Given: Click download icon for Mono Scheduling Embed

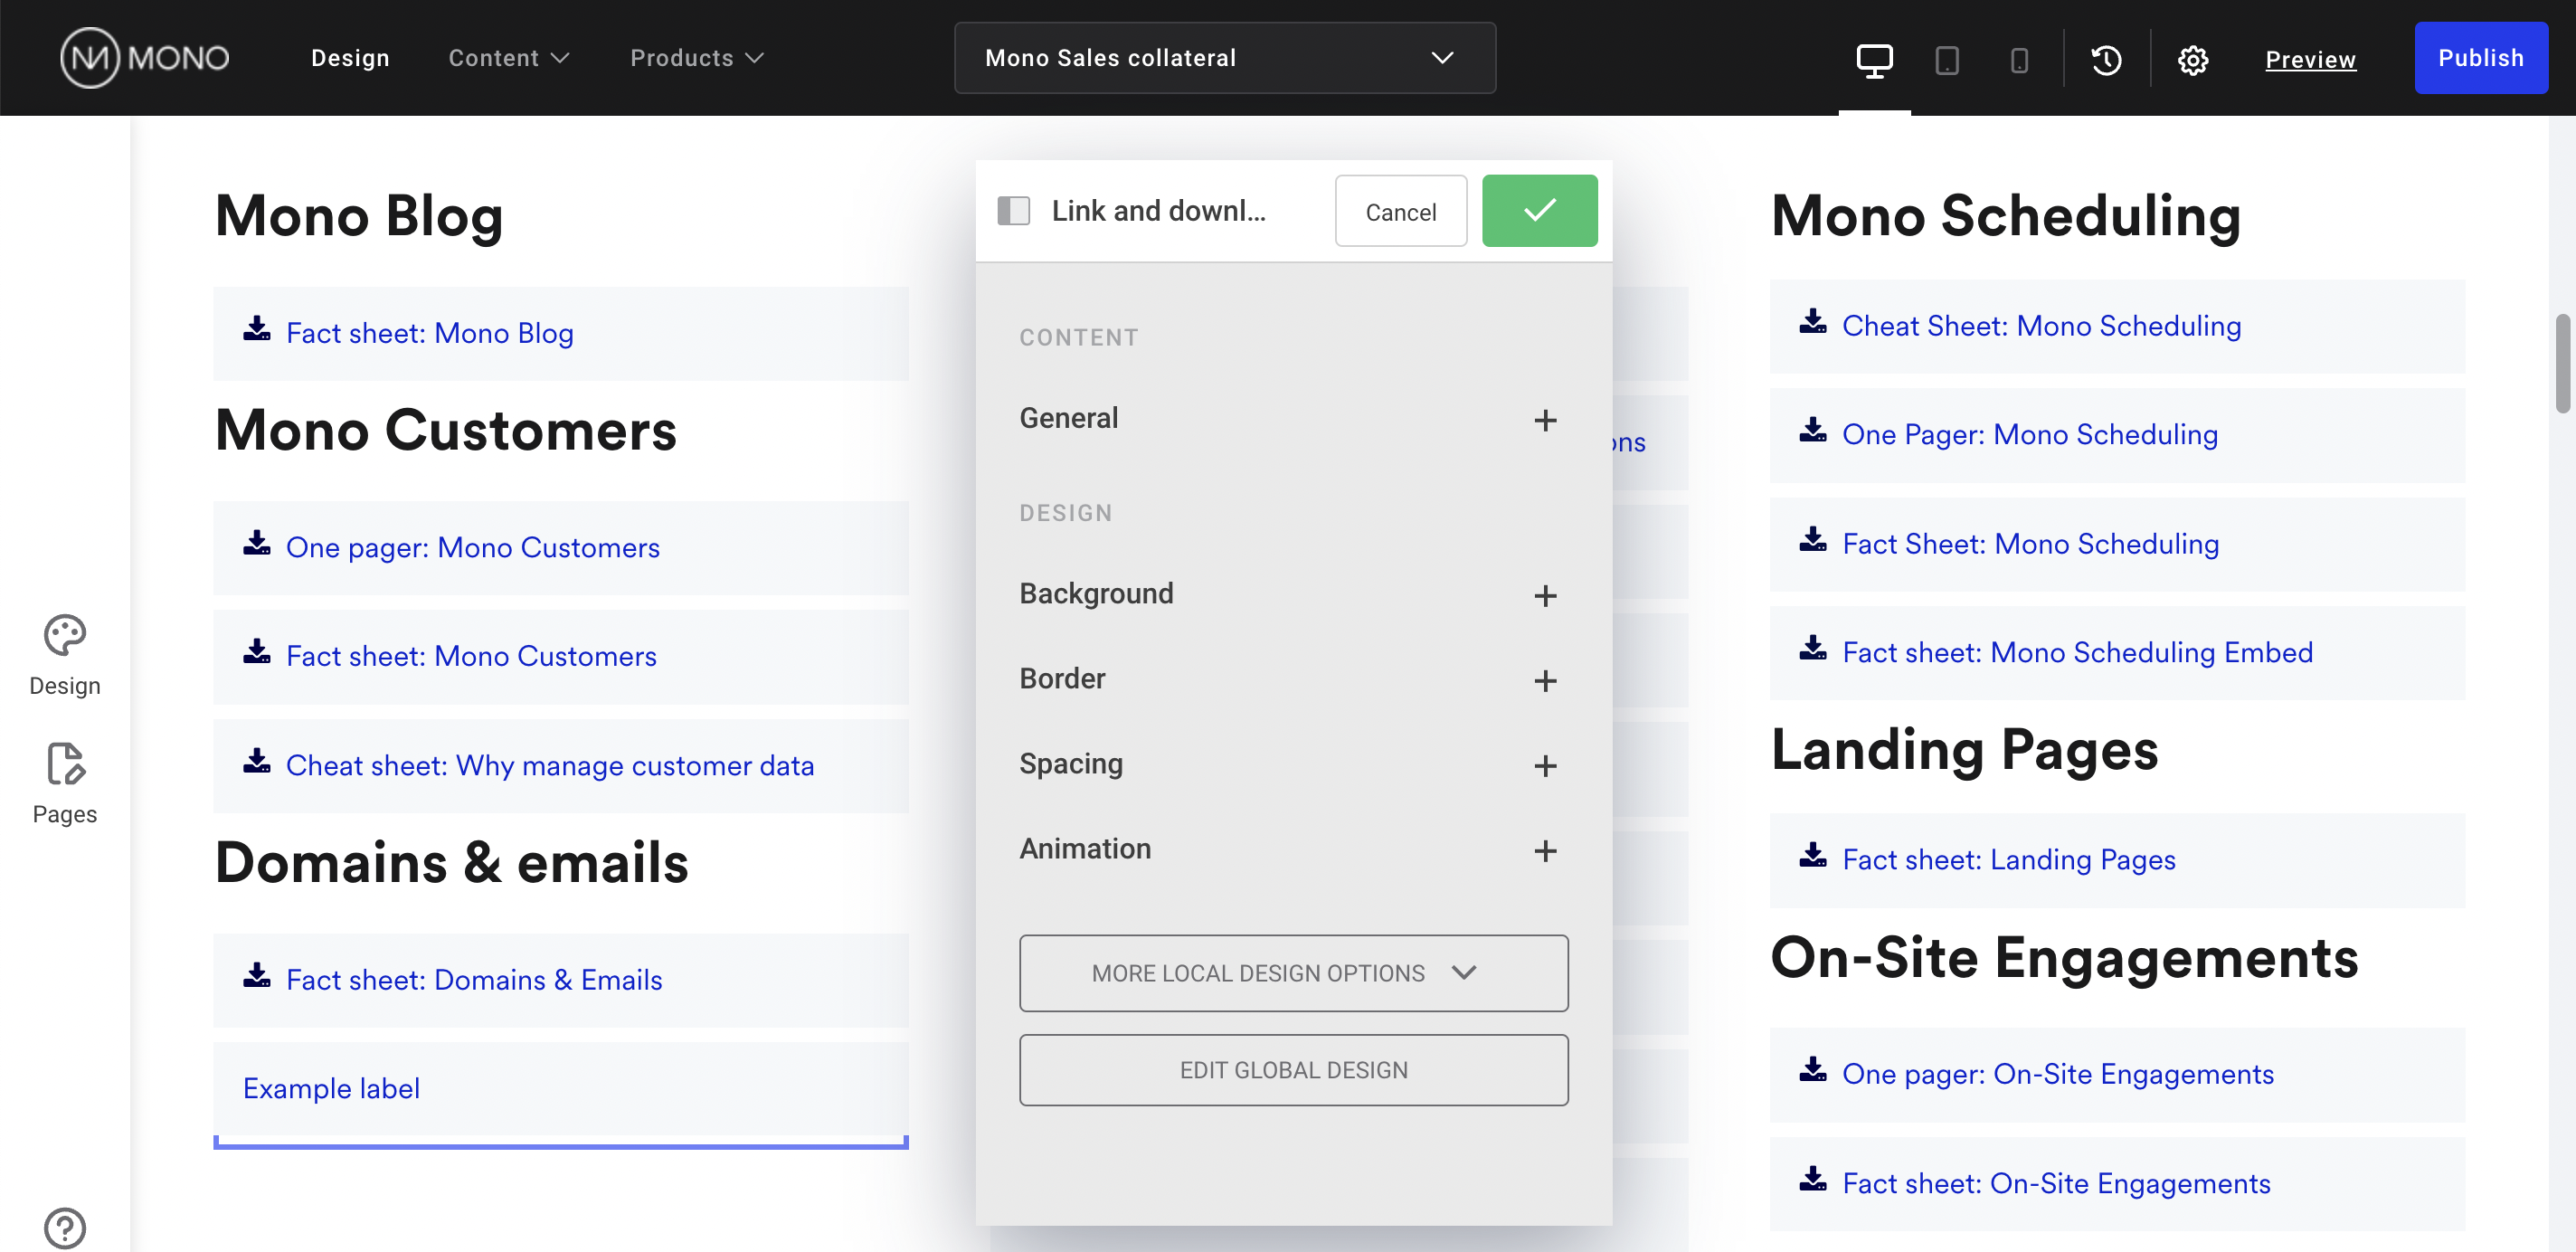Looking at the screenshot, I should (x=1813, y=648).
